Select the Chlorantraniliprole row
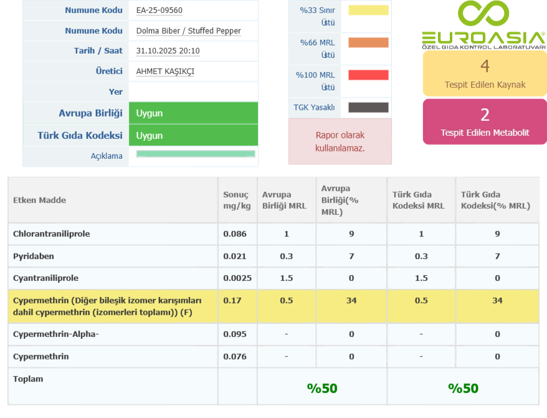Screen dimensions: 547x418 pos(52,234)
